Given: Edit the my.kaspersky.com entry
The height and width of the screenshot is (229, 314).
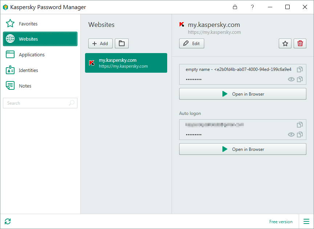Looking at the screenshot, I should pos(192,43).
